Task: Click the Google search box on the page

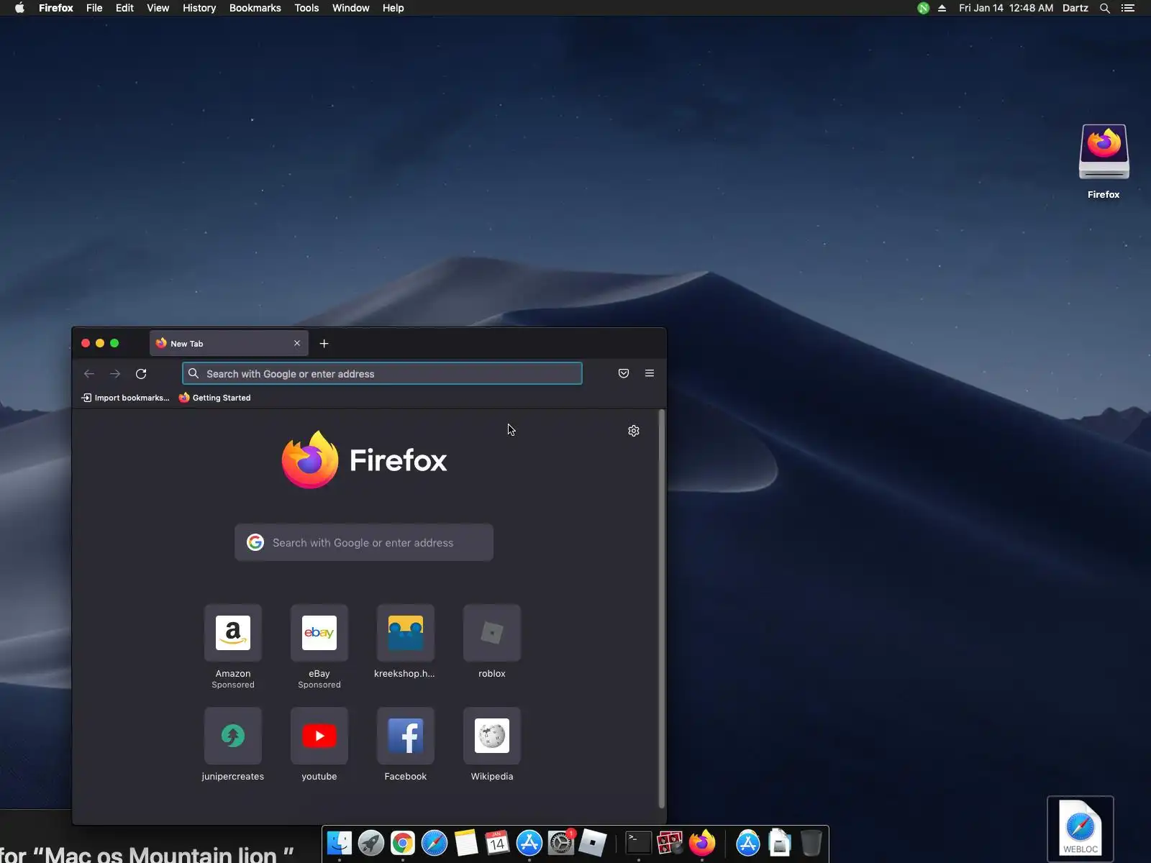Action: click(364, 543)
